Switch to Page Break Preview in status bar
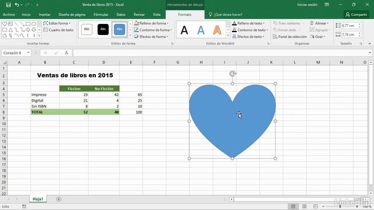Viewport: 374px width, 210px height. coord(316,206)
